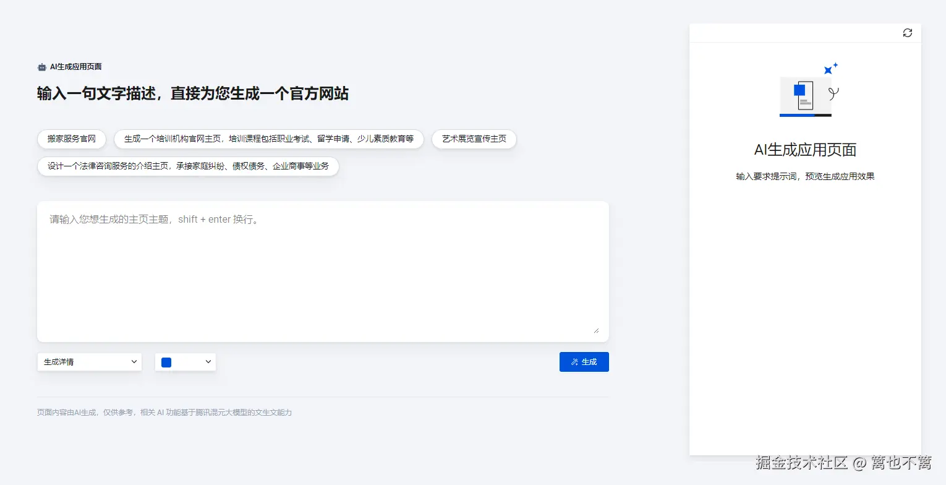
Task: Select the 搬家服务官网 suggestion chip
Action: pos(72,139)
